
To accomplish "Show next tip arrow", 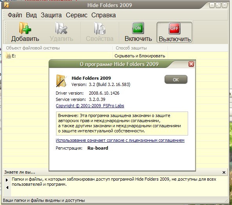I will click(7, 180).
